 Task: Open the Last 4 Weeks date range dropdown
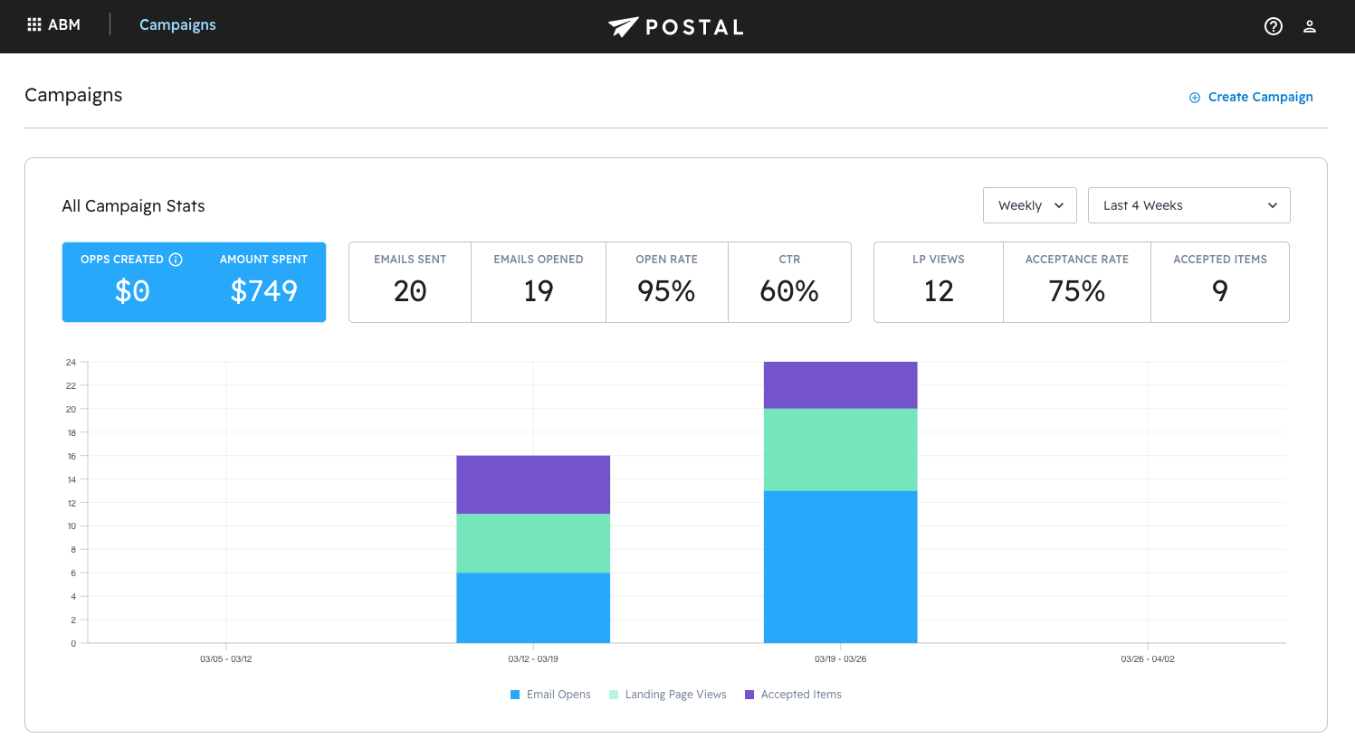tap(1188, 205)
